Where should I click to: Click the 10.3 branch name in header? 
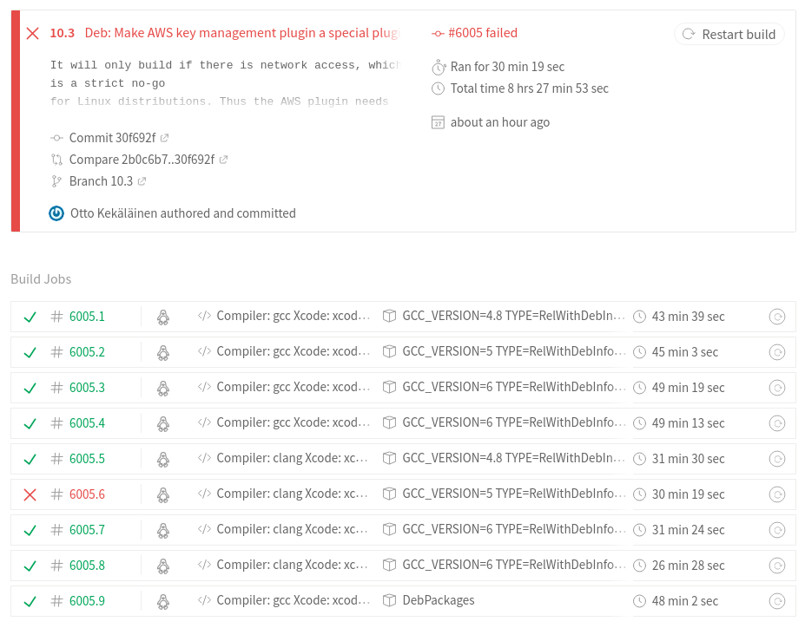[62, 33]
